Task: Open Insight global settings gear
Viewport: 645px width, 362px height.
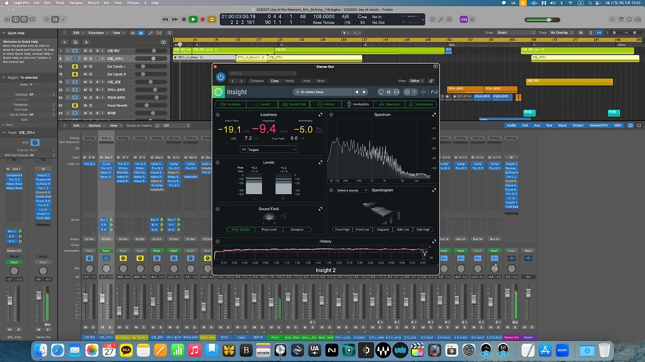Action: click(407, 92)
